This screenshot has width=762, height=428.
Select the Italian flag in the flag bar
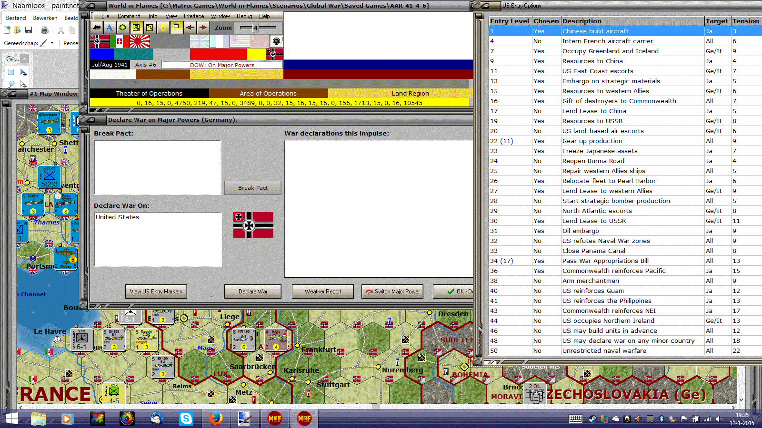click(120, 41)
